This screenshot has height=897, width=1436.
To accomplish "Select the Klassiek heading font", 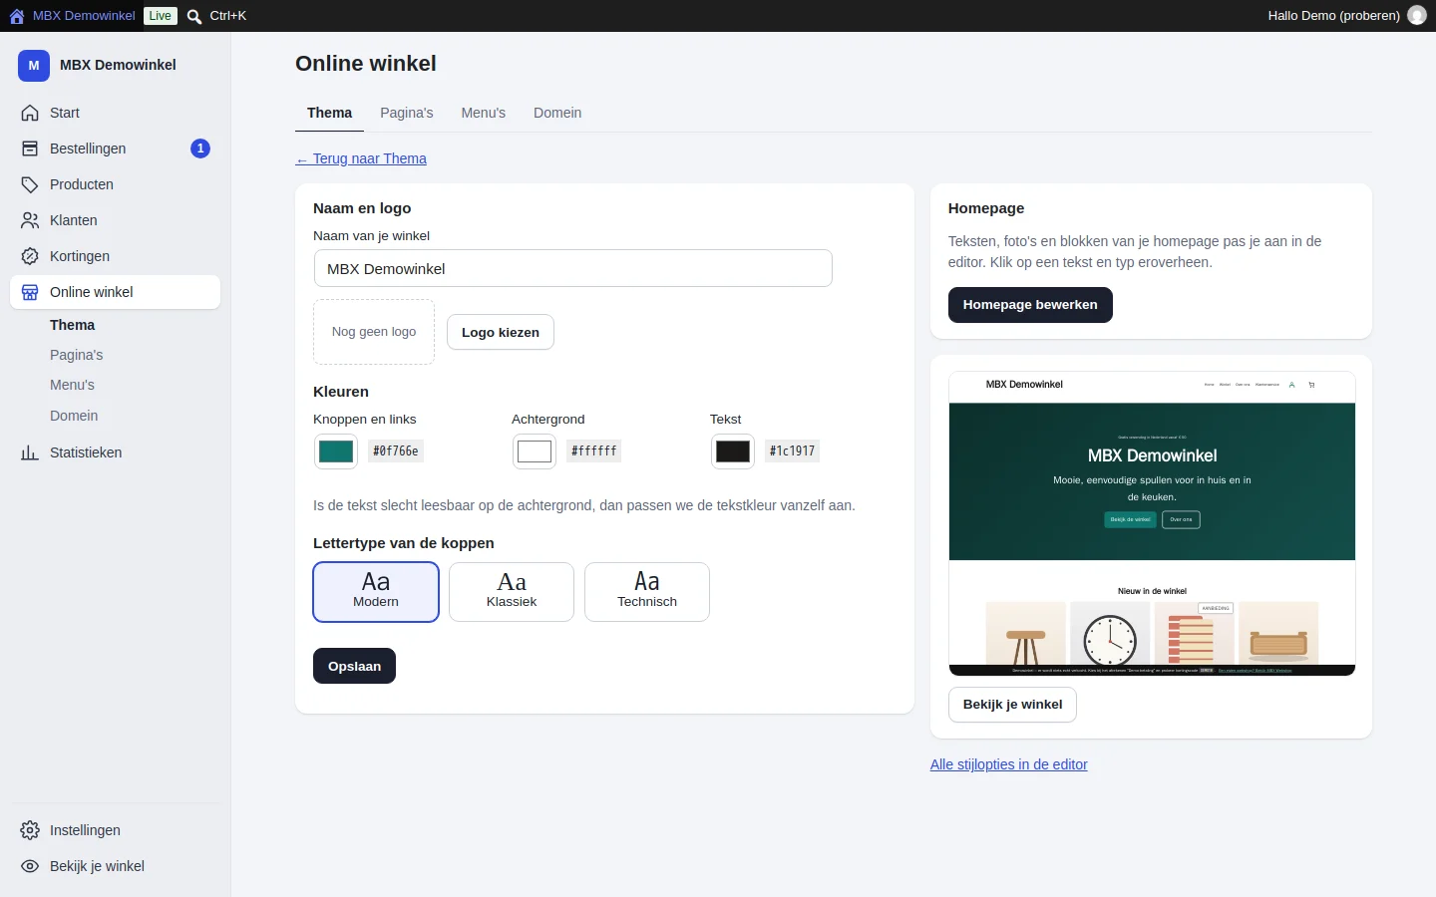I will tap(512, 592).
